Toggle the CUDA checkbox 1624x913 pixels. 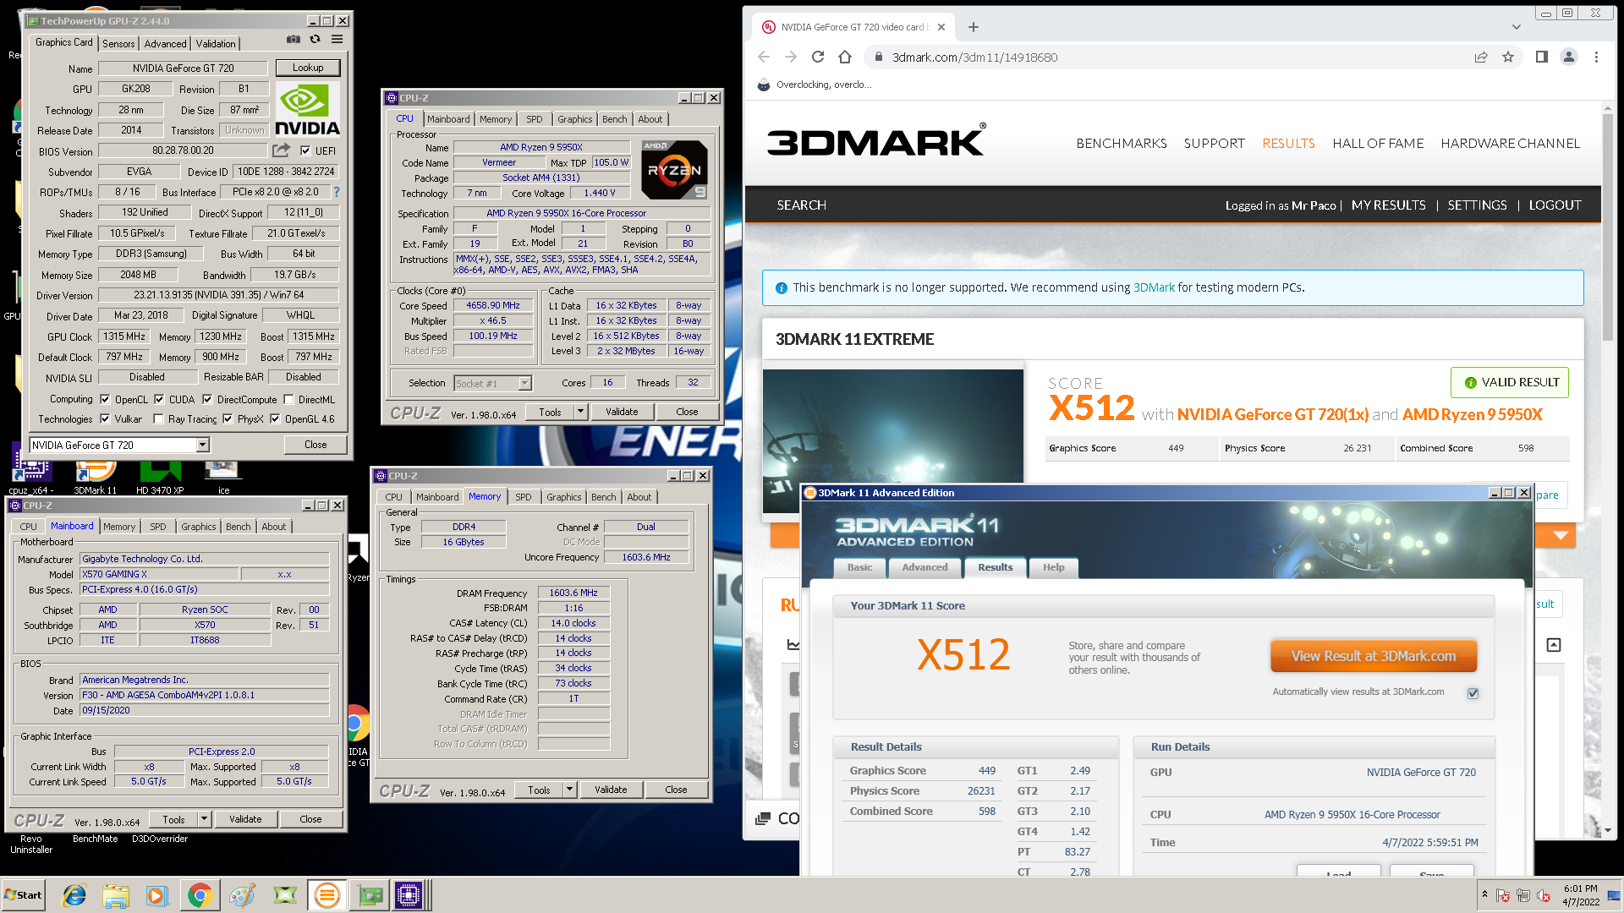coord(159,399)
